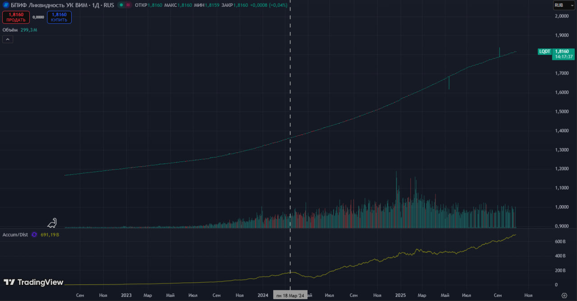This screenshot has height=301, width=577.
Task: Click the 1,3000 price axis label
Action: [x=562, y=150]
